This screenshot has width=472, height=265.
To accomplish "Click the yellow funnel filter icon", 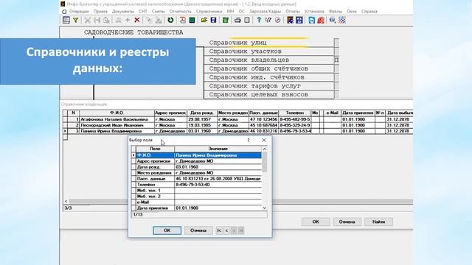I will coord(76,20).
